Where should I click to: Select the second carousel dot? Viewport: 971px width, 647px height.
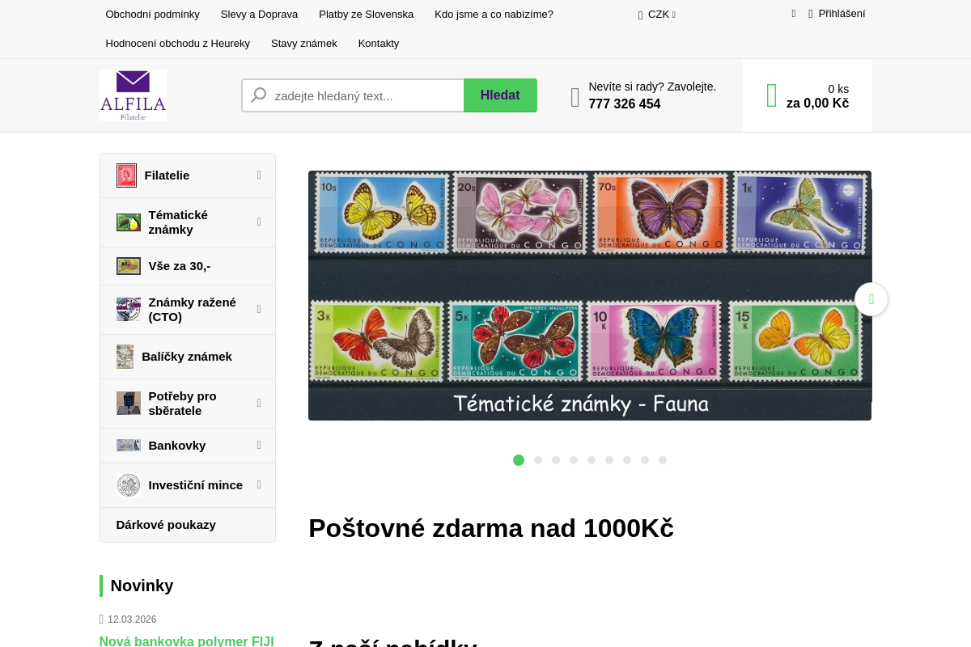click(538, 460)
